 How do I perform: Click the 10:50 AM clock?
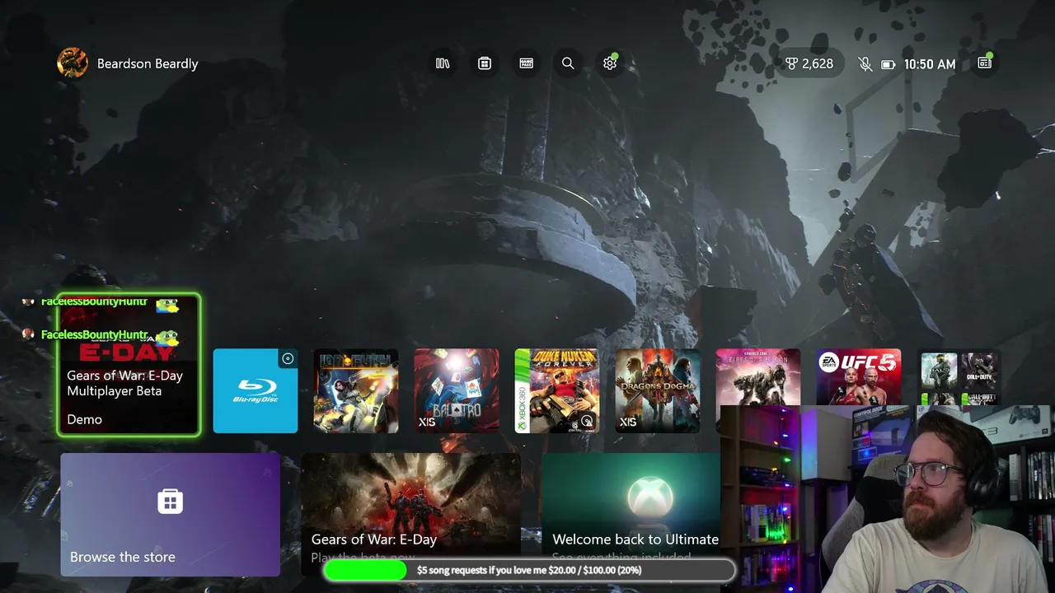(x=930, y=64)
